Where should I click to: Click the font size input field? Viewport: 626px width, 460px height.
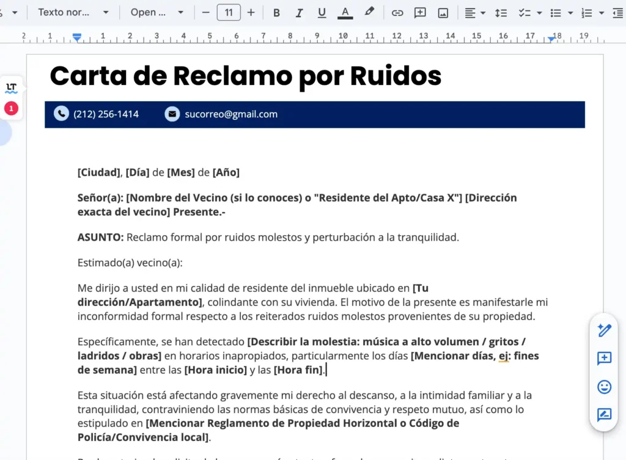(x=229, y=12)
